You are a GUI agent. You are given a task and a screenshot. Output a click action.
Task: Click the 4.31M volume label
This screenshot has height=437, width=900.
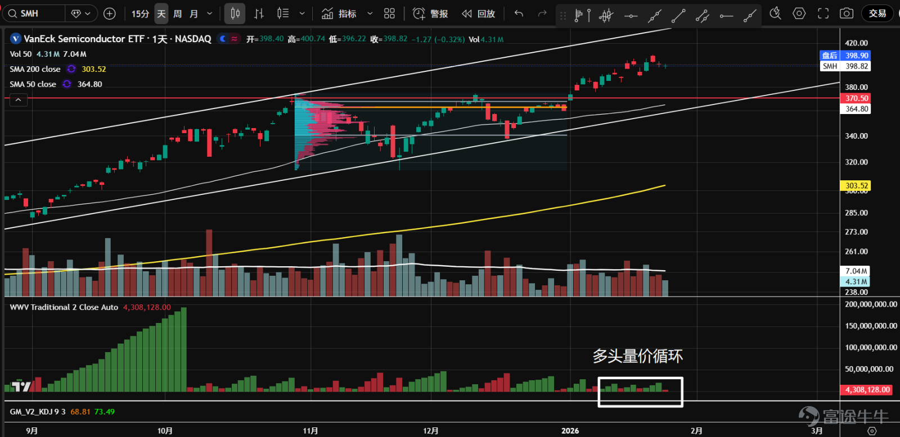click(856, 282)
